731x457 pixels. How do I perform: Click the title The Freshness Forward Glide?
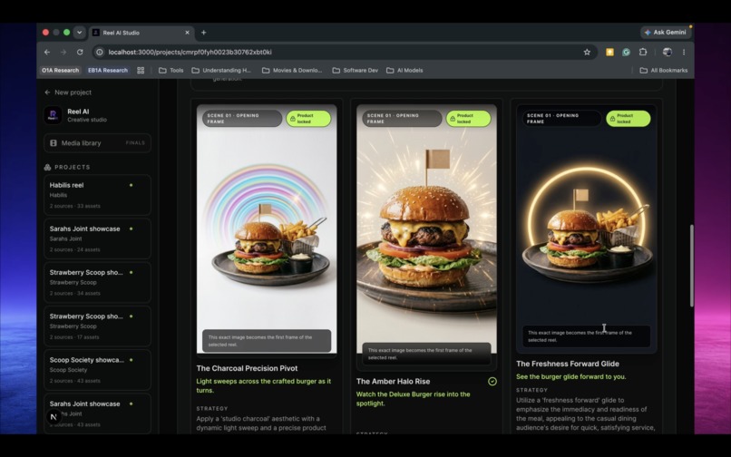click(568, 364)
